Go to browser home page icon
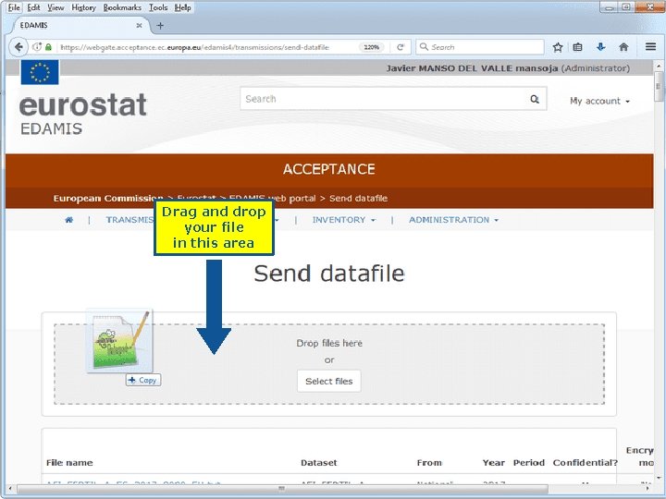Viewport: 666px width, 499px height. pyautogui.click(x=623, y=47)
